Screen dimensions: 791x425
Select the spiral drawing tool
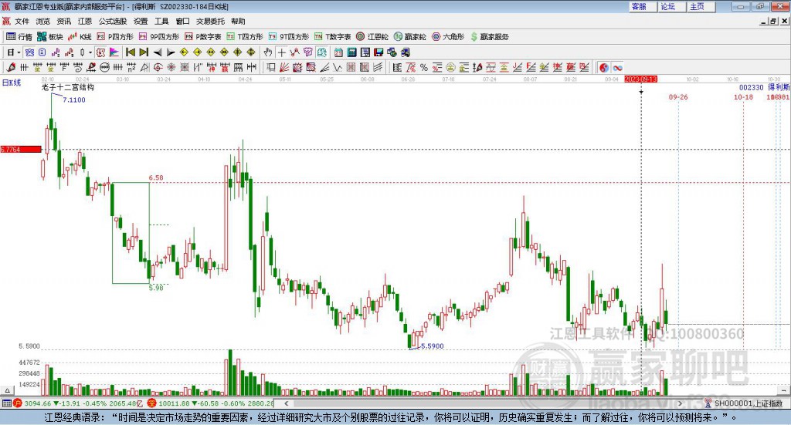[78, 67]
